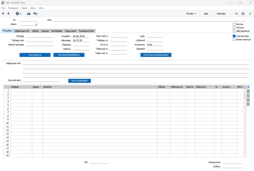This screenshot has width=254, height=171.
Task: Go to next record arrow
Action: tap(9, 14)
